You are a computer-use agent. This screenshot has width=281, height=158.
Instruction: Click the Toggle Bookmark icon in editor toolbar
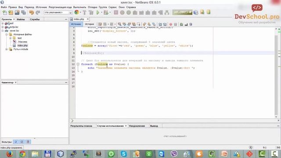click(x=154, y=24)
